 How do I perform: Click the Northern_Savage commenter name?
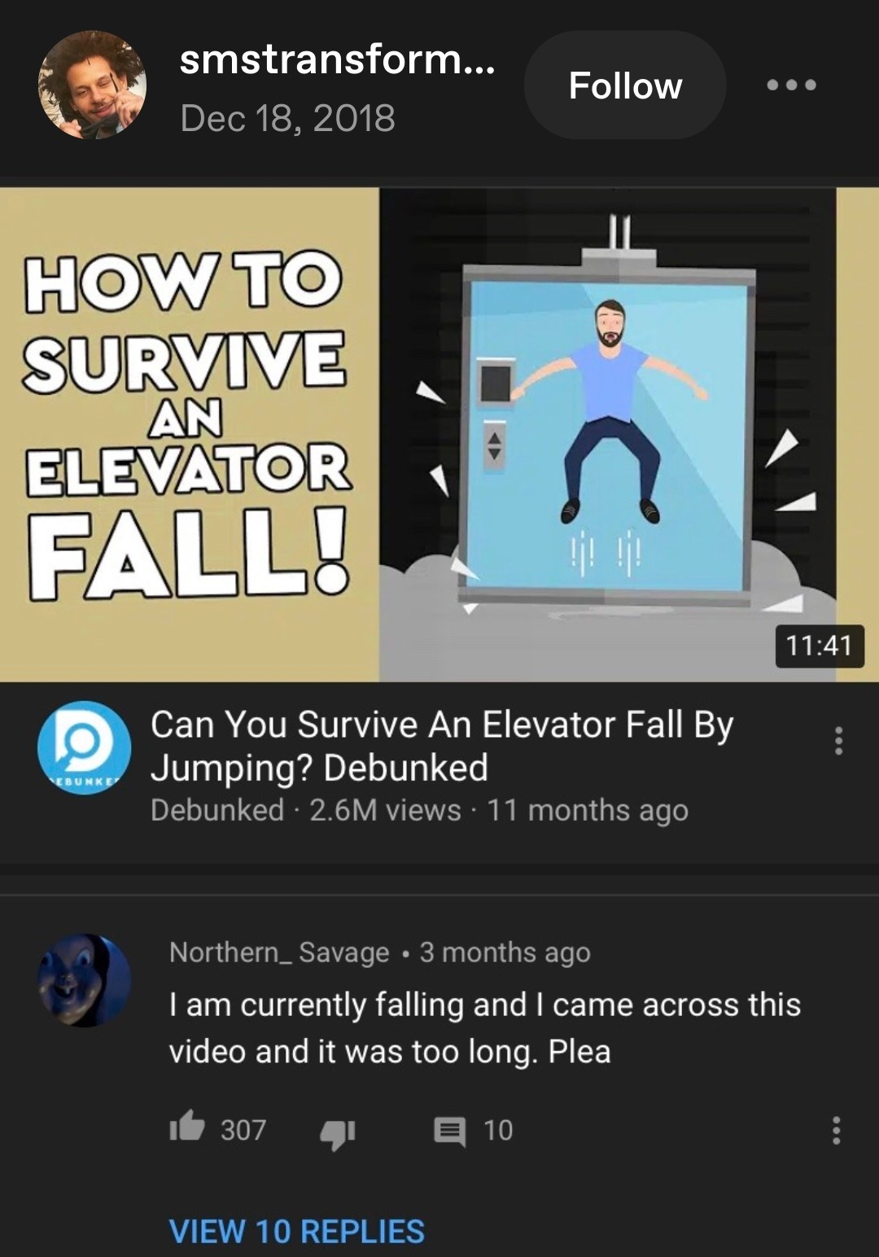tap(279, 952)
